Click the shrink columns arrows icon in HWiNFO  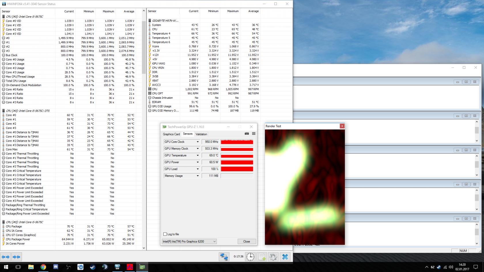pos(16,257)
